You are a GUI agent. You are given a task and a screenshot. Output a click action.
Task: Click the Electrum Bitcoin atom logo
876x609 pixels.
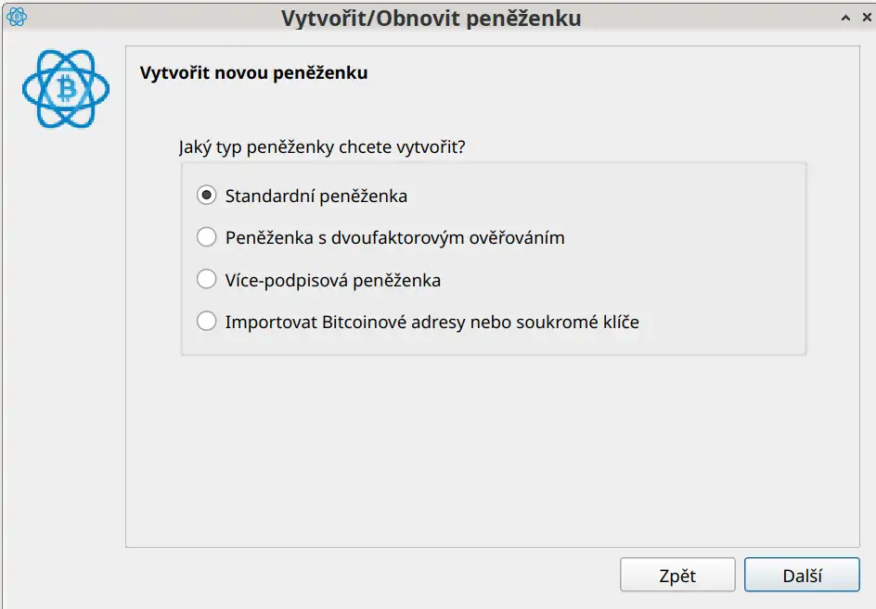coord(66,89)
